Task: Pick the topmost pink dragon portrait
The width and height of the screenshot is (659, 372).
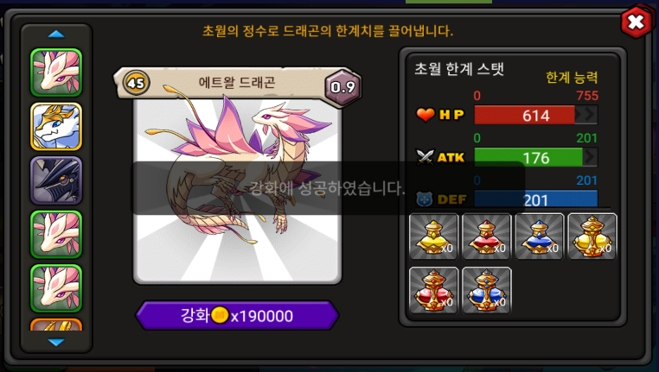Action: pyautogui.click(x=56, y=73)
